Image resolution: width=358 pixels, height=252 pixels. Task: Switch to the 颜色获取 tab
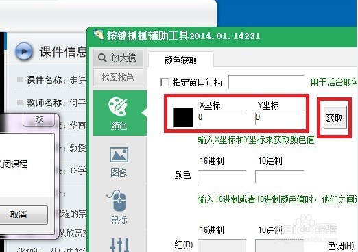180,60
